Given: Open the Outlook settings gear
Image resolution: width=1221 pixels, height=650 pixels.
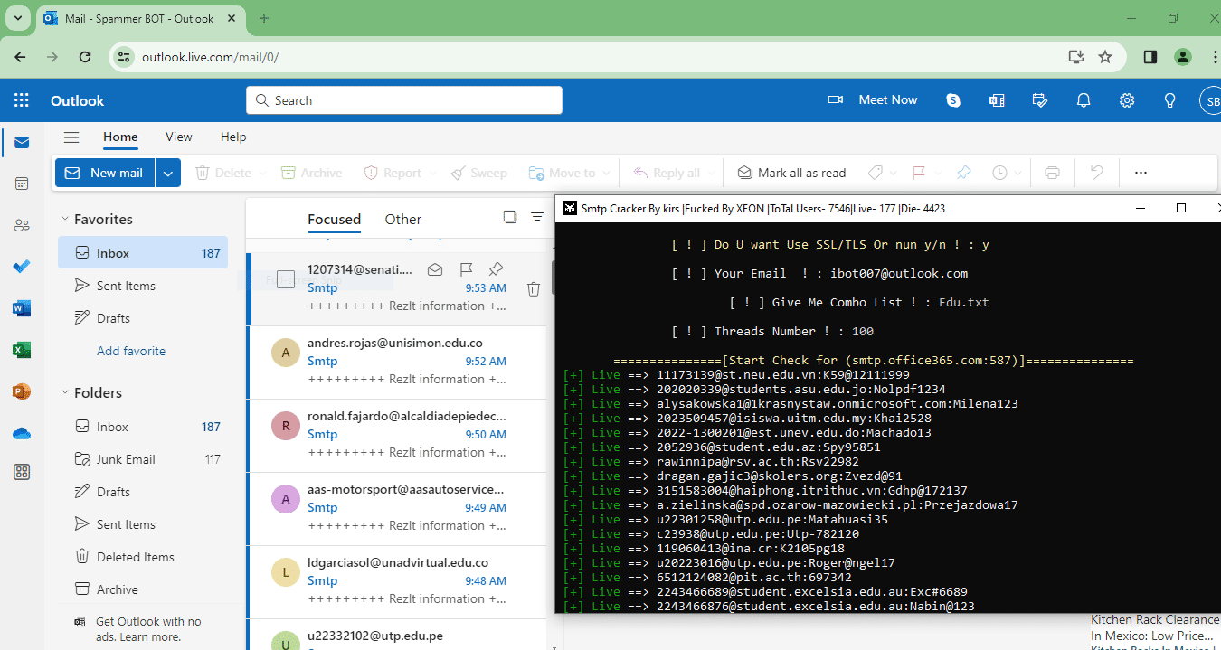Looking at the screenshot, I should click(x=1127, y=100).
